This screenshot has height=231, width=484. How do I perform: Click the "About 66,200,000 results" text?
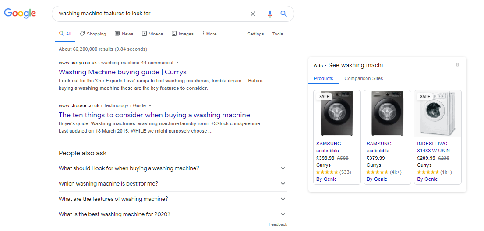click(103, 49)
